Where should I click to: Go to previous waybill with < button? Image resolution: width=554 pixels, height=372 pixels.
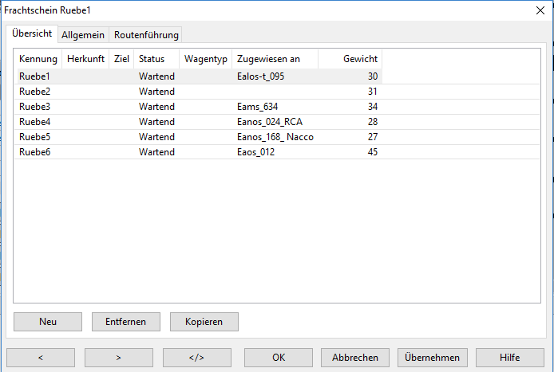tap(40, 358)
